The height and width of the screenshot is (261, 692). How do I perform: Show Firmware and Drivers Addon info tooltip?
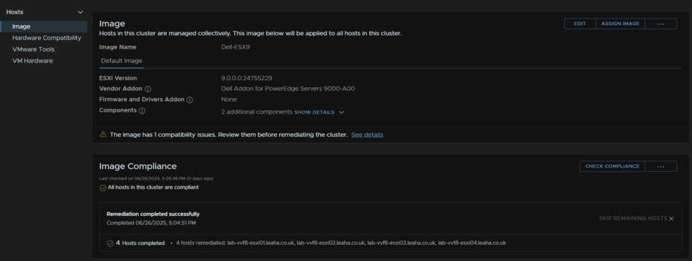click(x=190, y=100)
